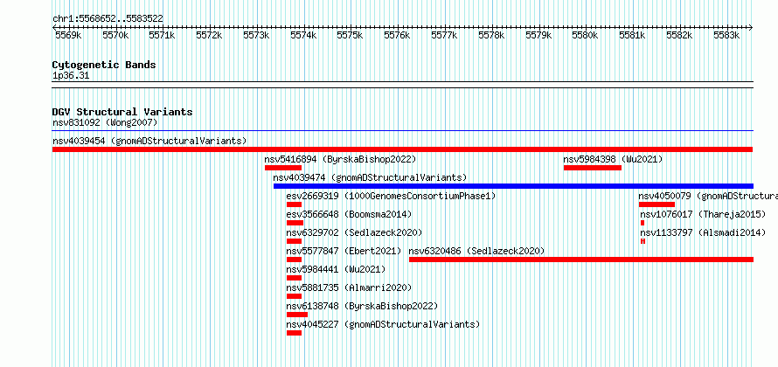
Task: Click the thin blue nsv831092 variant line
Action: 403,131
